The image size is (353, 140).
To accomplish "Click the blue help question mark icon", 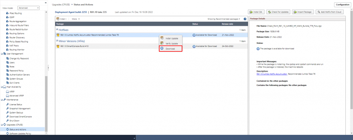I will pos(245,19).
